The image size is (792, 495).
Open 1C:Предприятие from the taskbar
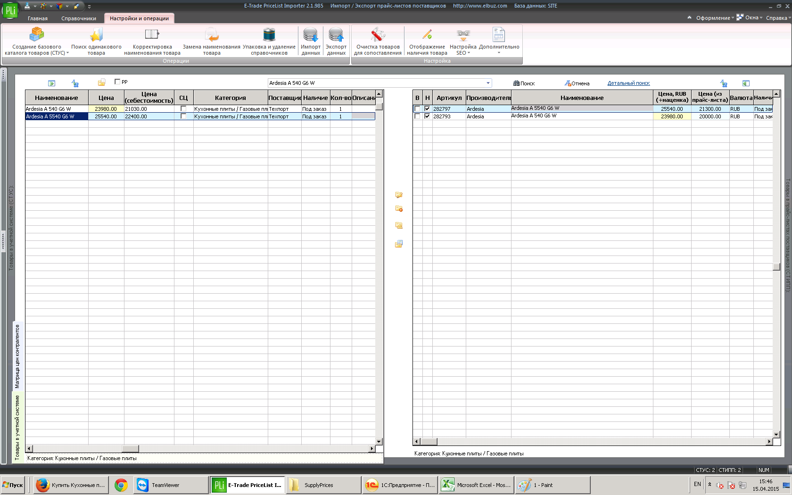(400, 485)
